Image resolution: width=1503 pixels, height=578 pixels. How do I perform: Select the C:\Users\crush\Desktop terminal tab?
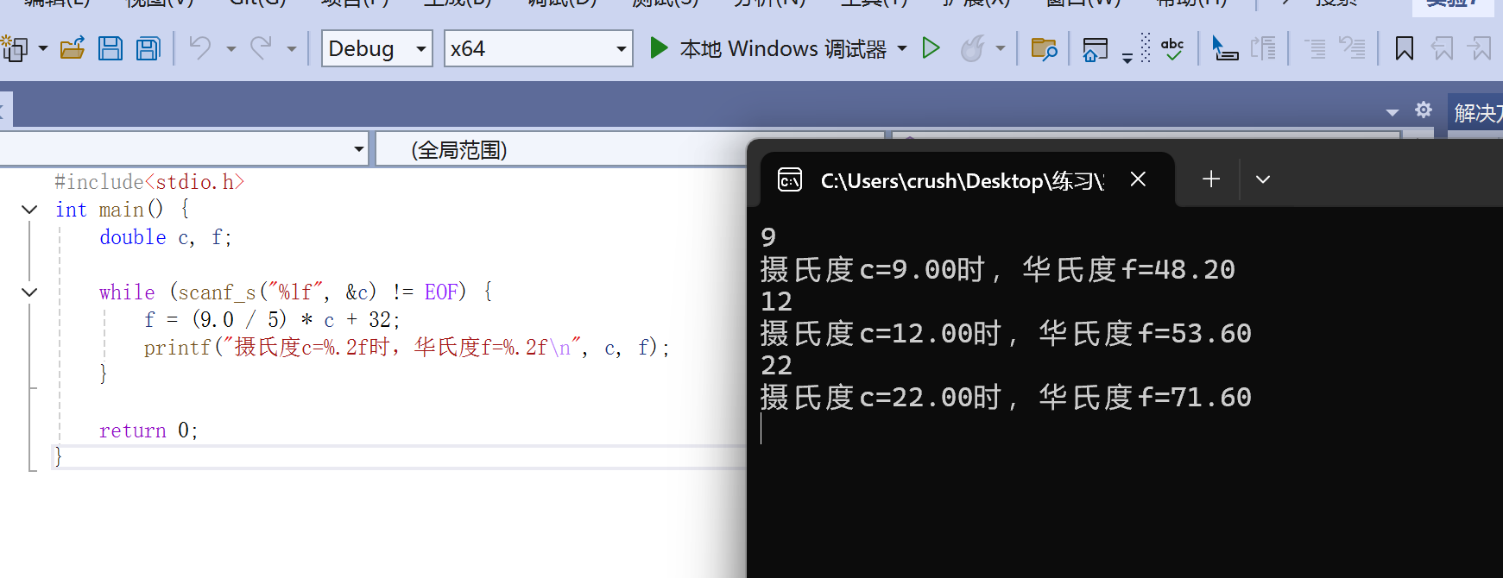[x=967, y=179]
